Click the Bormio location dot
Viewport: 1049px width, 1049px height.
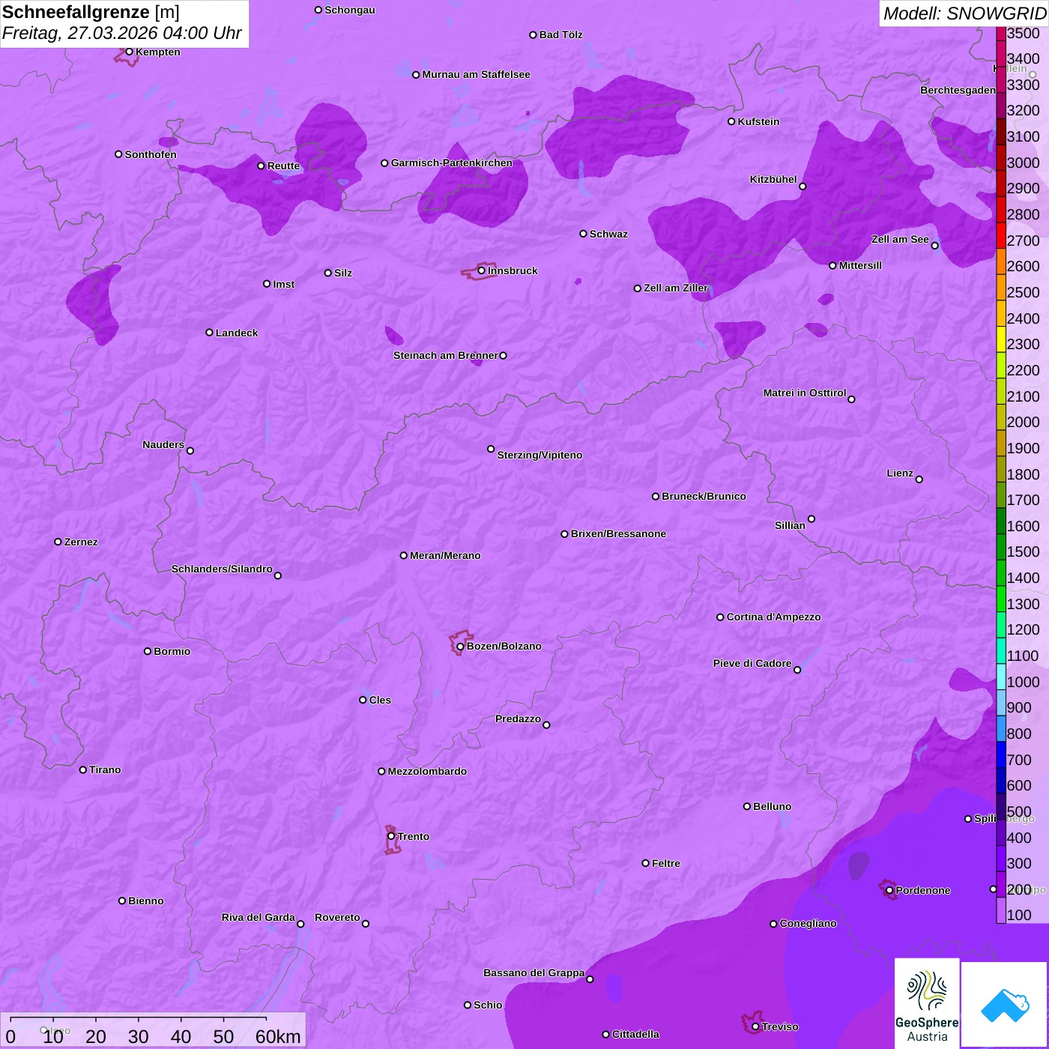click(x=148, y=651)
